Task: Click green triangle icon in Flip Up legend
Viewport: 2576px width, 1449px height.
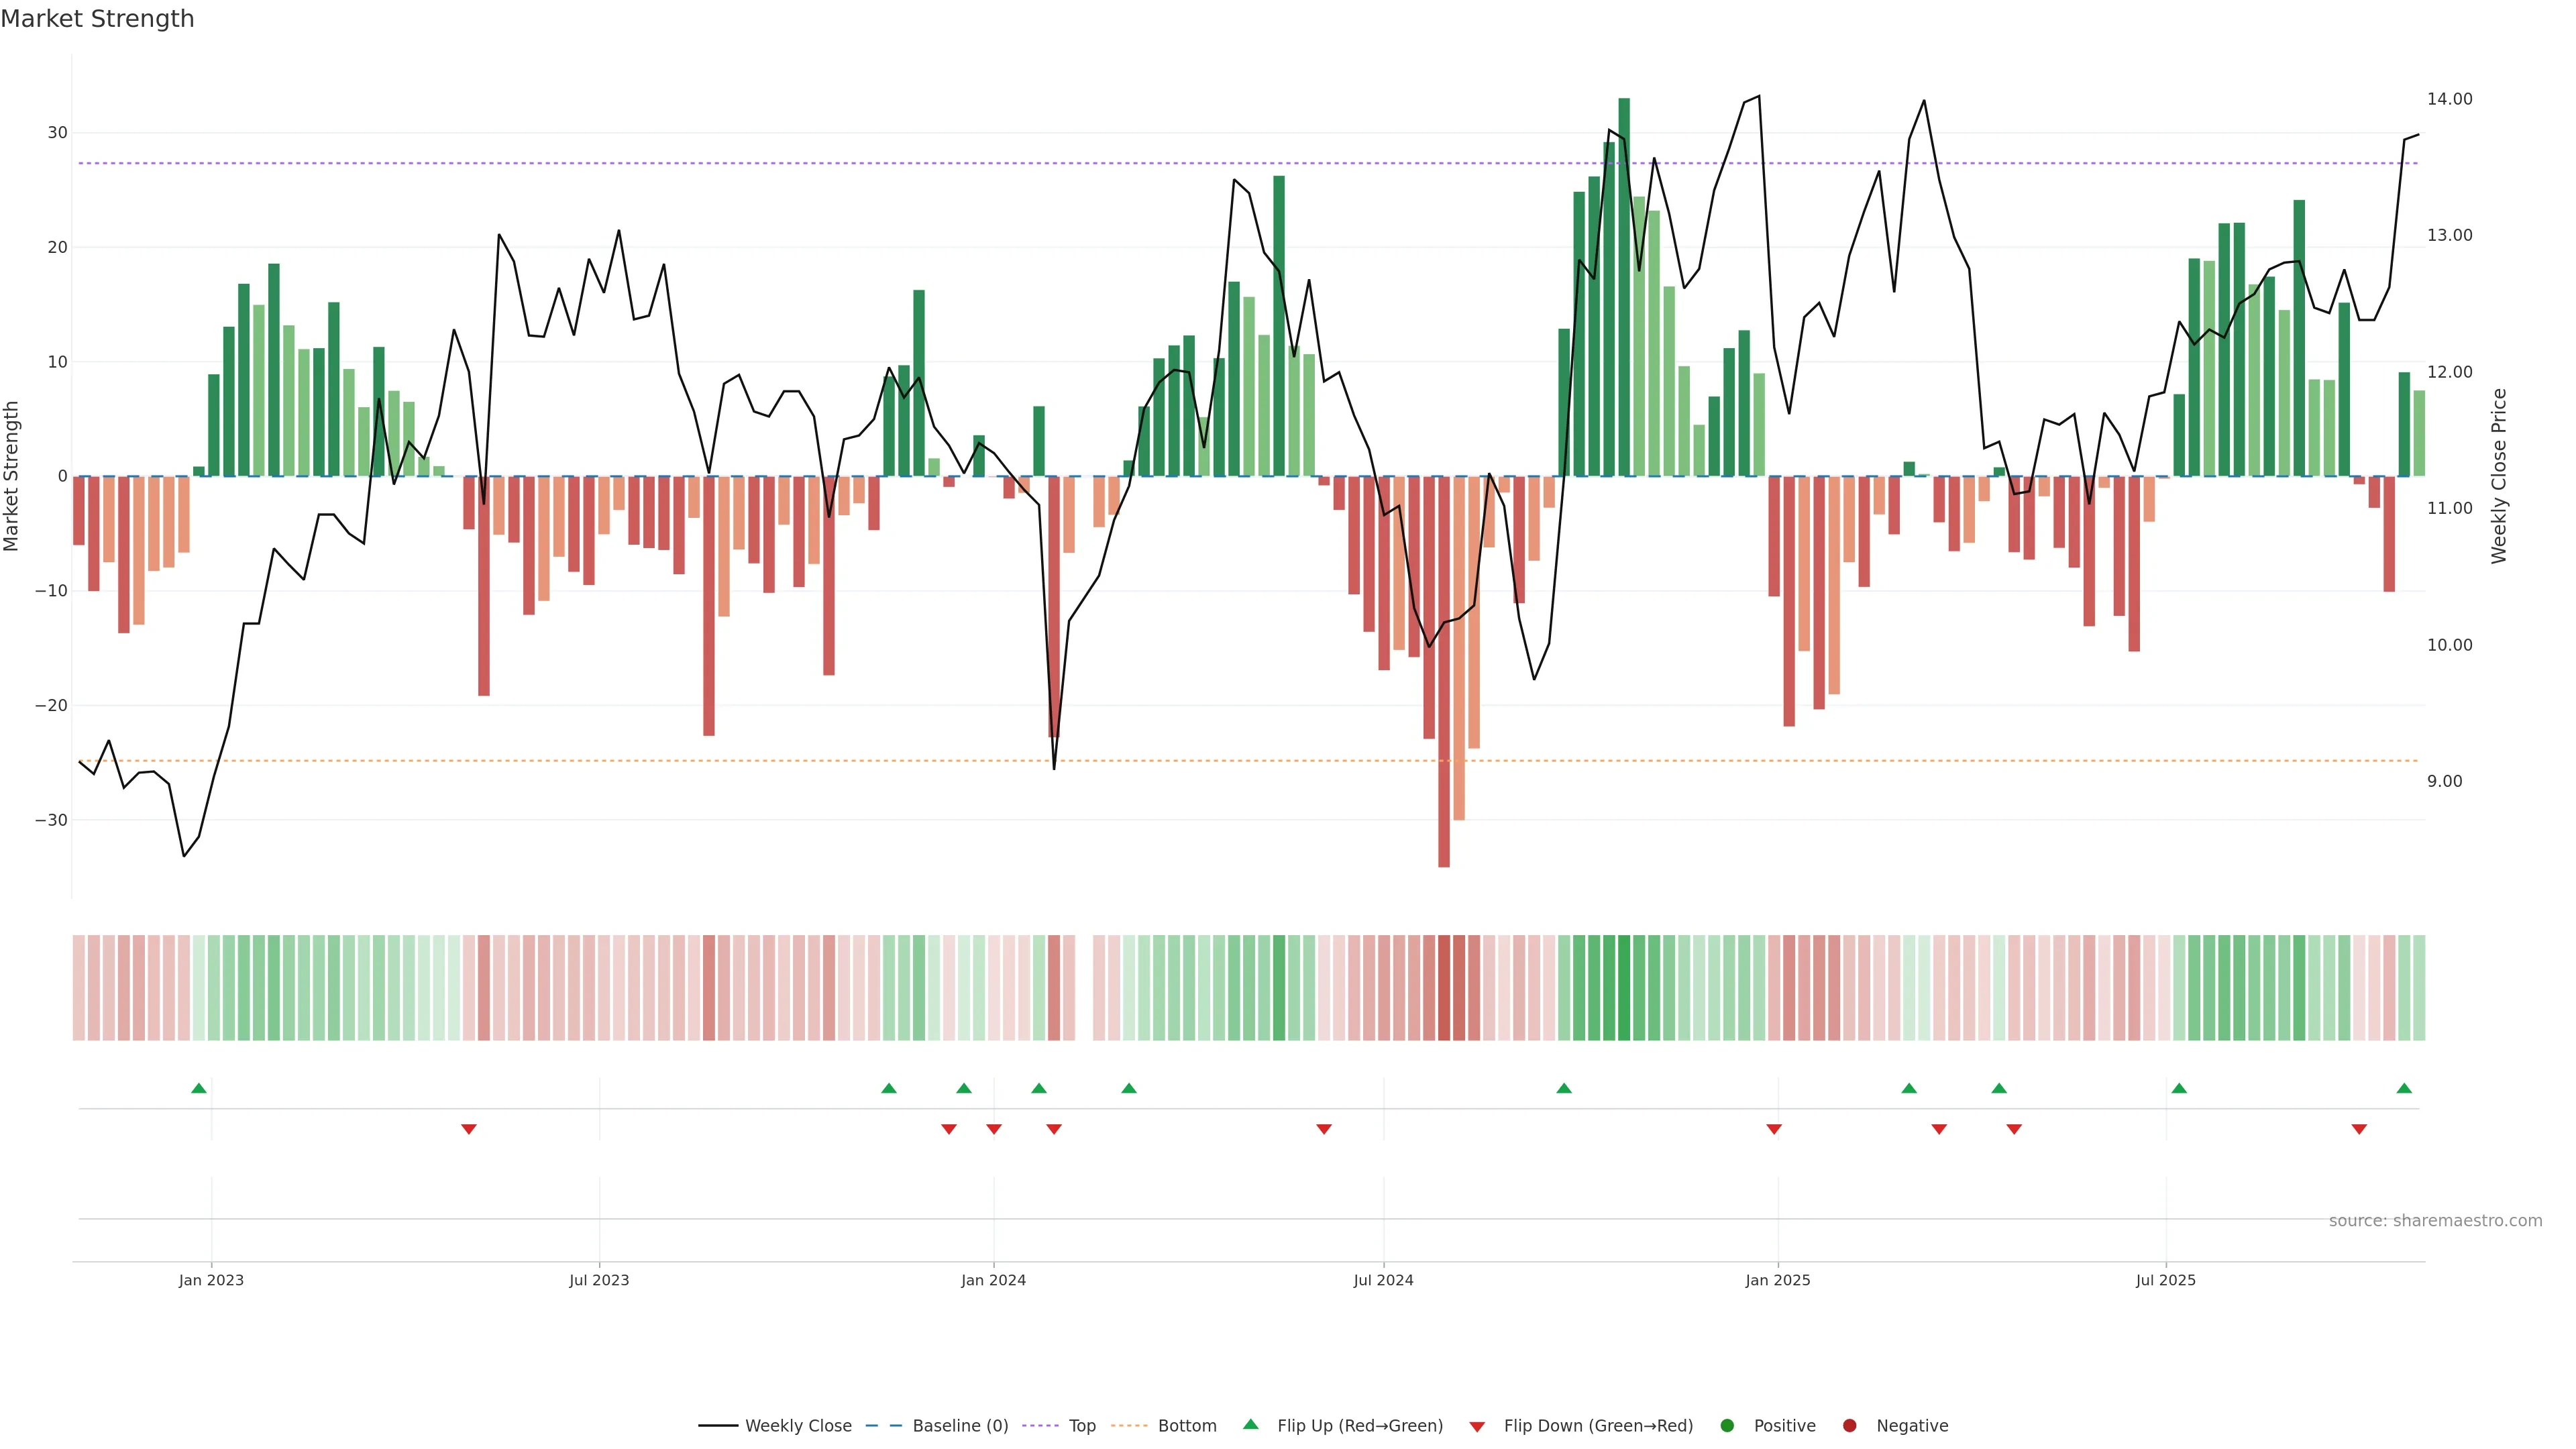Action: point(1250,1424)
